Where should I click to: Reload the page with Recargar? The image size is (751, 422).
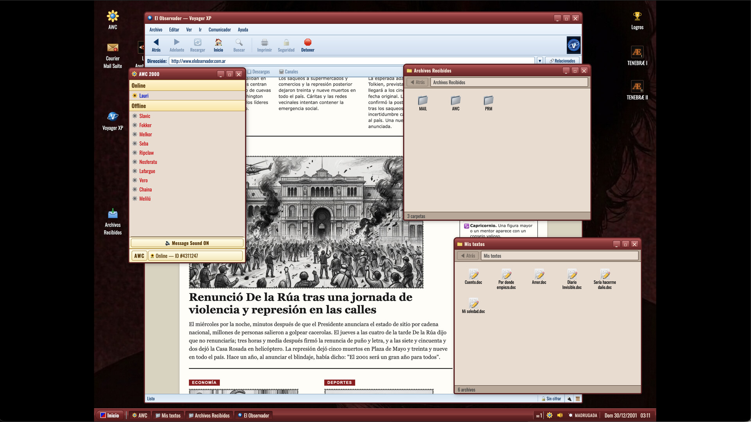click(x=198, y=45)
